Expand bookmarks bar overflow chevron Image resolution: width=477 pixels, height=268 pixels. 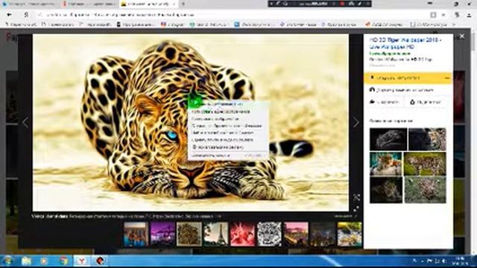(x=454, y=25)
